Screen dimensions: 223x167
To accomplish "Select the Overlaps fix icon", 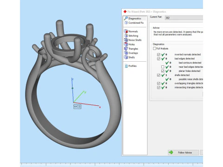I will tap(126, 53).
